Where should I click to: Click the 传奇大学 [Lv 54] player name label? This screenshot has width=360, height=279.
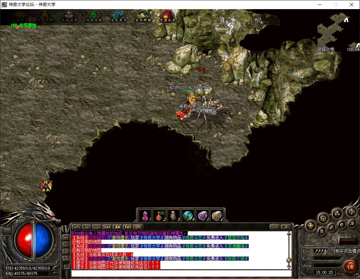[195, 106]
